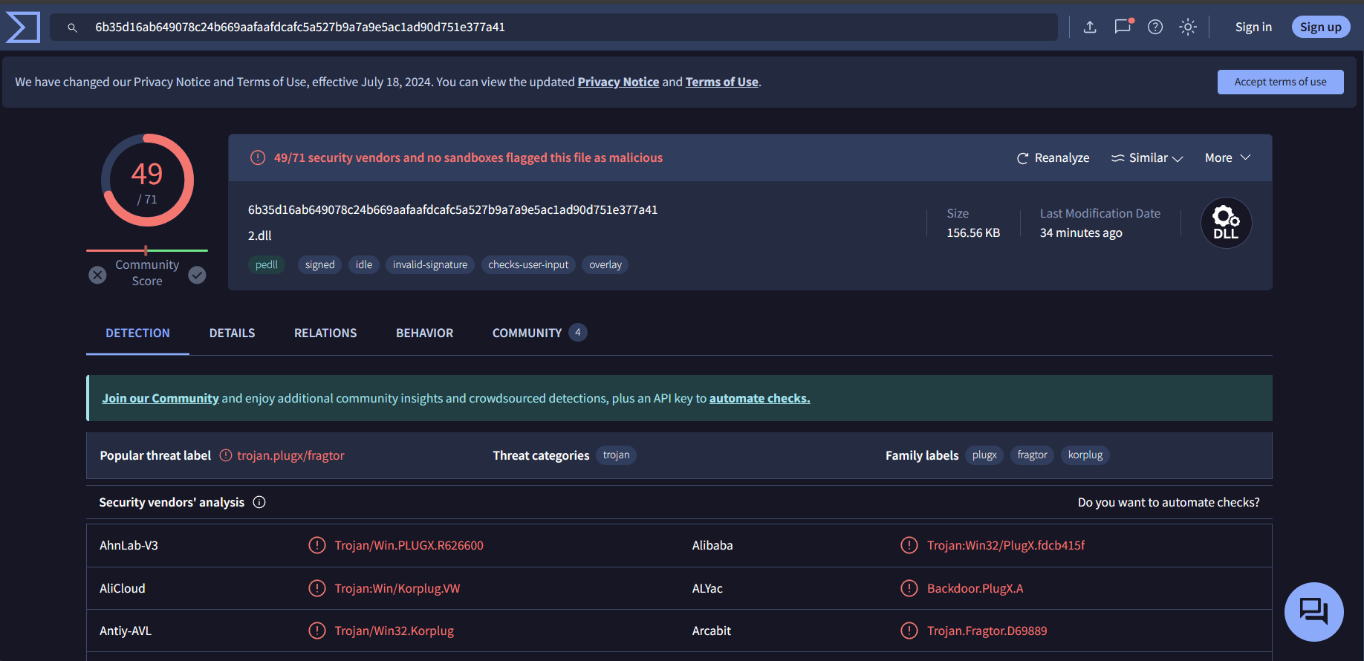This screenshot has height=661, width=1364.
Task: Click the Sign up button
Action: coord(1320,27)
